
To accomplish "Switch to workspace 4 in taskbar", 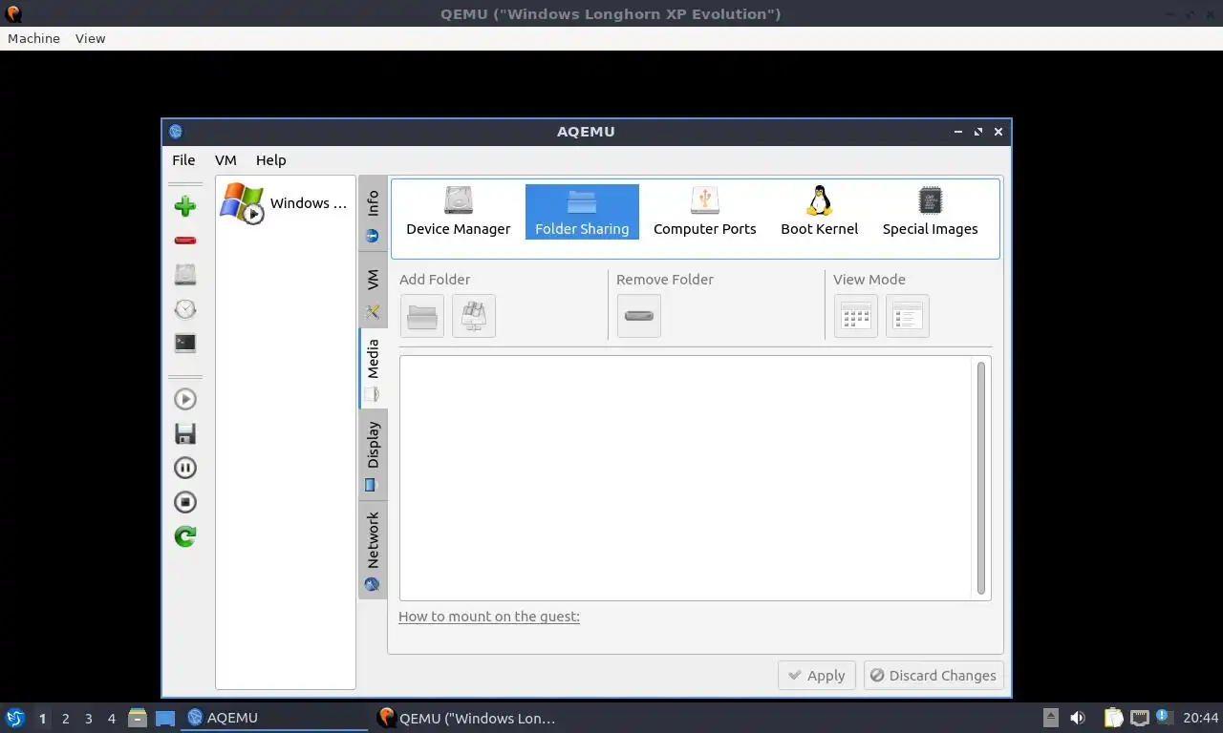I will click(x=111, y=719).
